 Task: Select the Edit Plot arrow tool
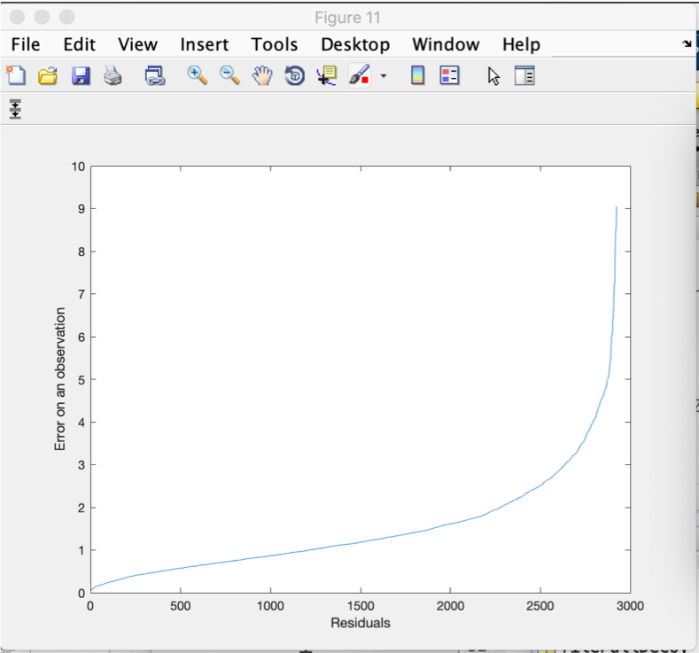click(493, 76)
